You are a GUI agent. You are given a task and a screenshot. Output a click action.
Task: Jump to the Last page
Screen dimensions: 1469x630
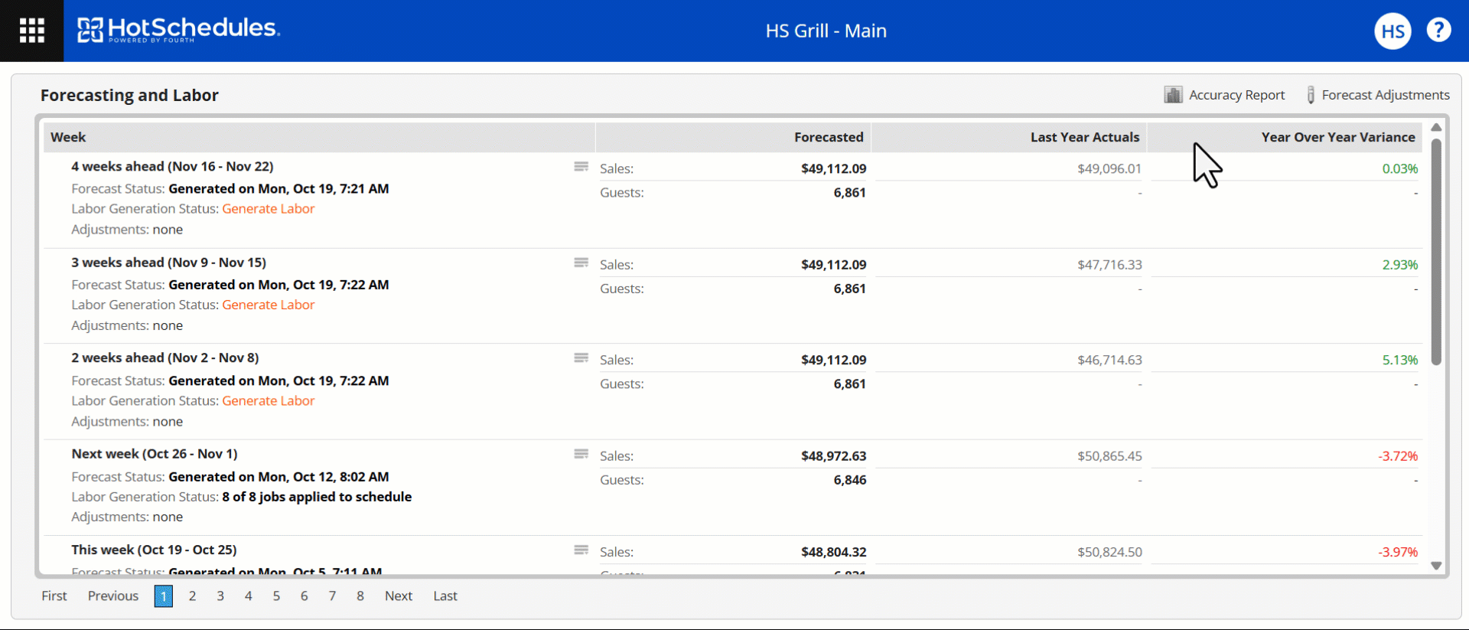[445, 596]
